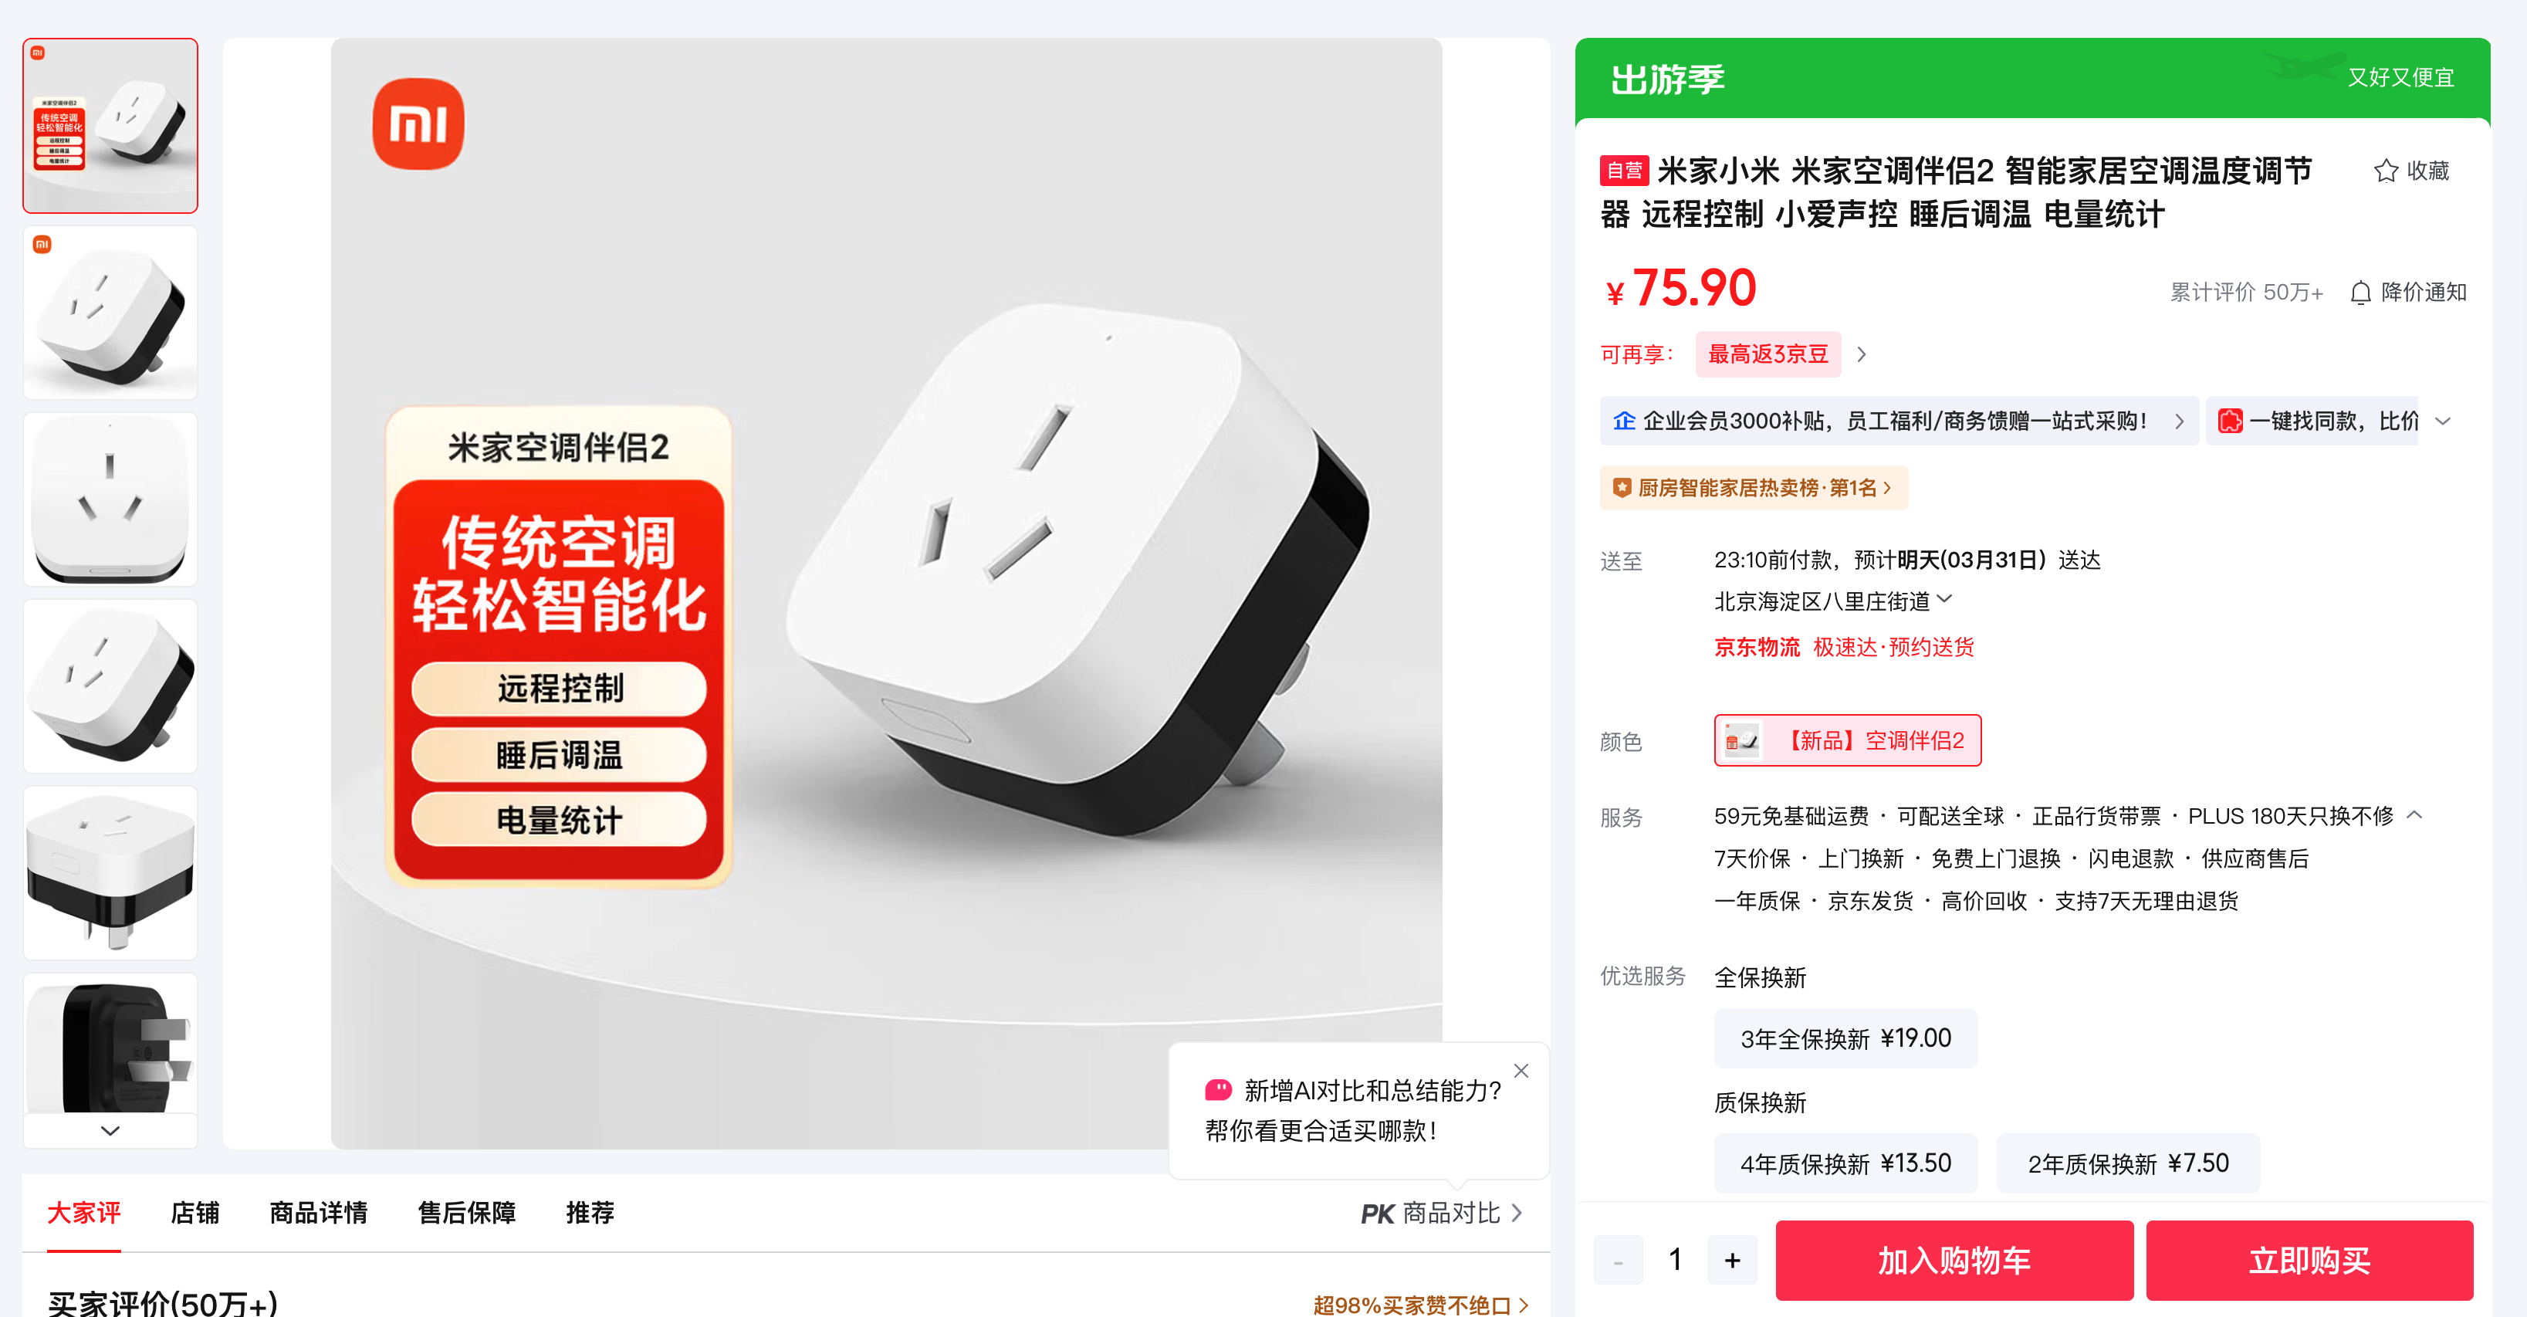
Task: Select 4年质保换新 ¥13.50 option
Action: [1845, 1164]
